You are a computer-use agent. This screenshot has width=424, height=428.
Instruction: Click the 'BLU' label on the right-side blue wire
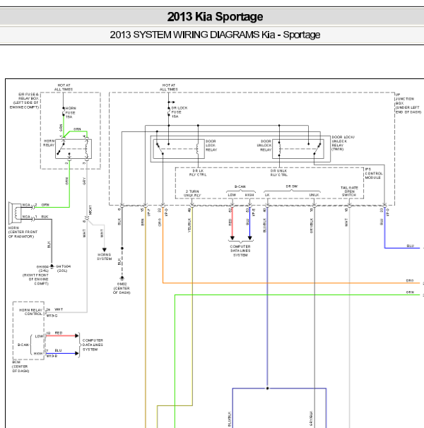411,246
